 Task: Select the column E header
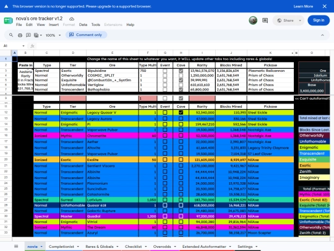click(113, 53)
